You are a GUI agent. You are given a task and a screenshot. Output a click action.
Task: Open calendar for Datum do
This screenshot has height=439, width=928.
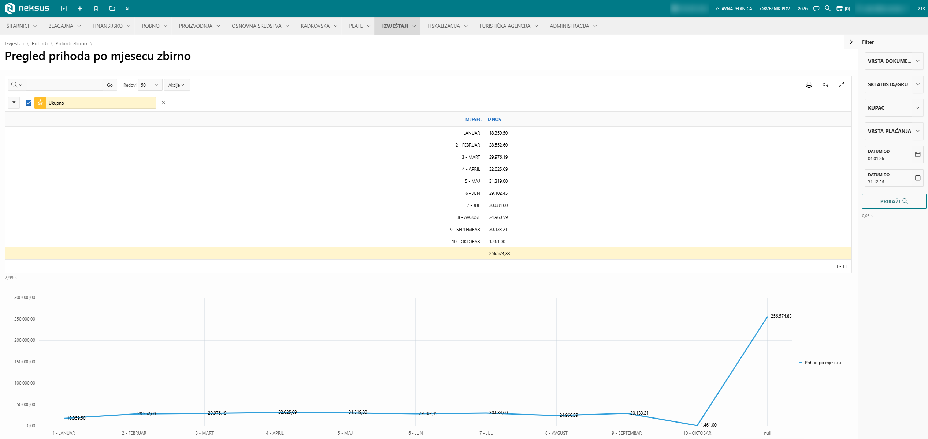point(917,178)
